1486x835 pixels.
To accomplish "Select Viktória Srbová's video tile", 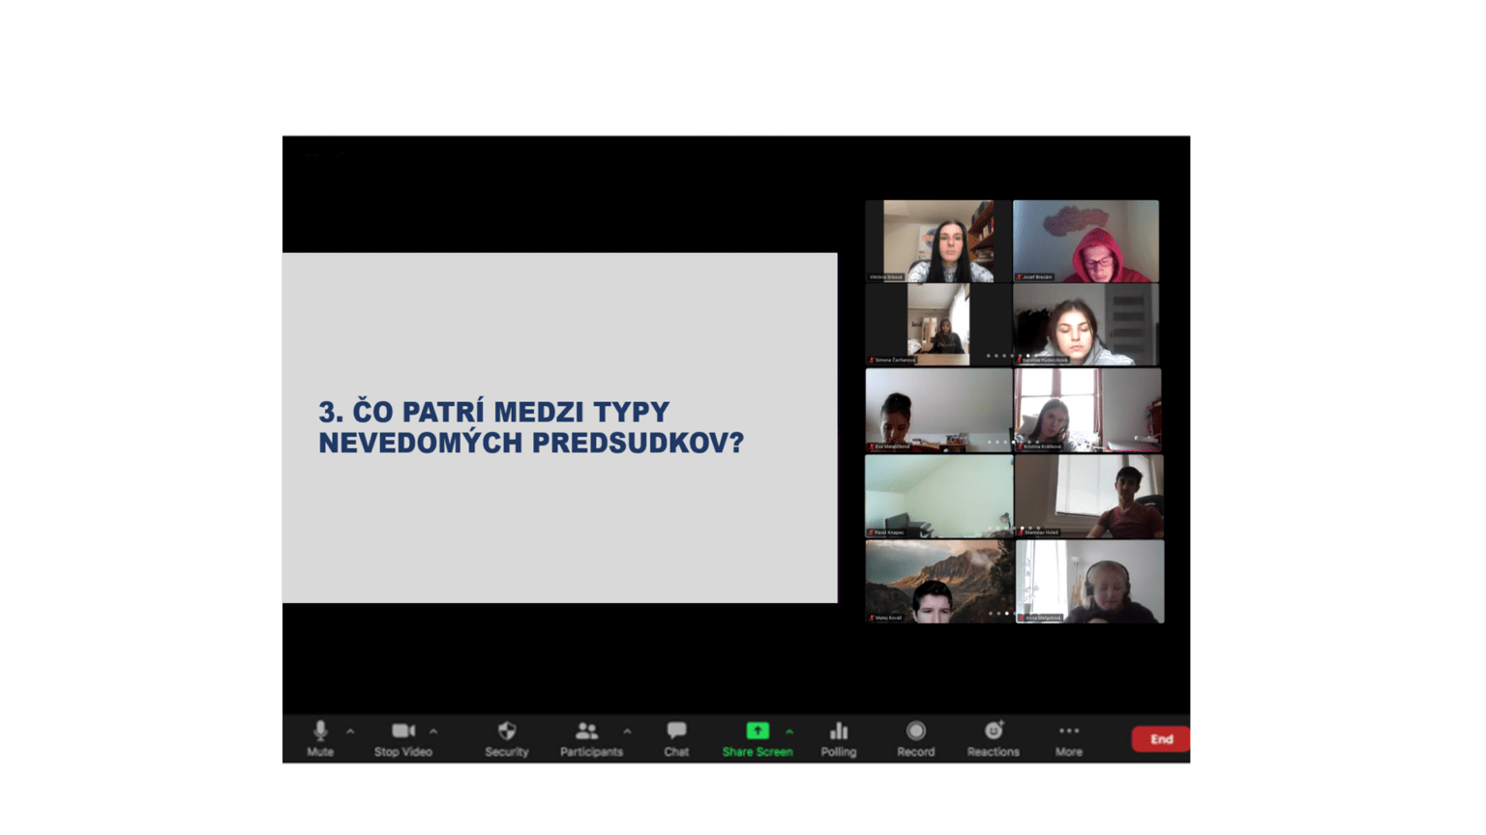I will (938, 242).
